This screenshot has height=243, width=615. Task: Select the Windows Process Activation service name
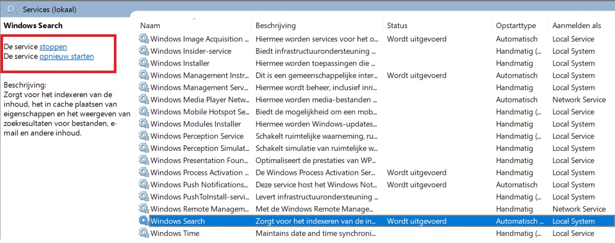(200, 173)
